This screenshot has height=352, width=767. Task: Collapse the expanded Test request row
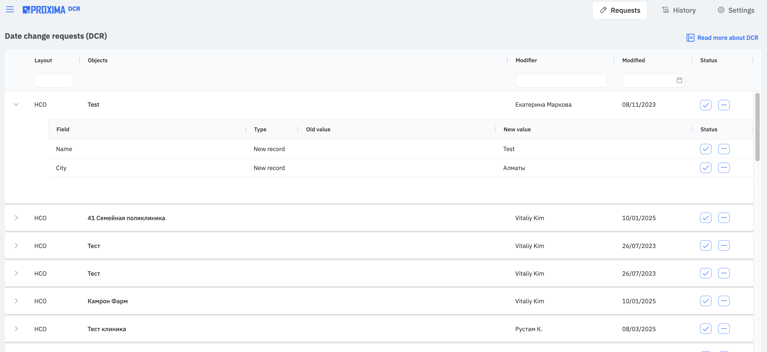pos(16,104)
